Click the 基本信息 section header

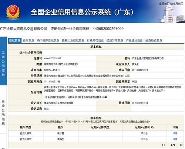coord(96,47)
